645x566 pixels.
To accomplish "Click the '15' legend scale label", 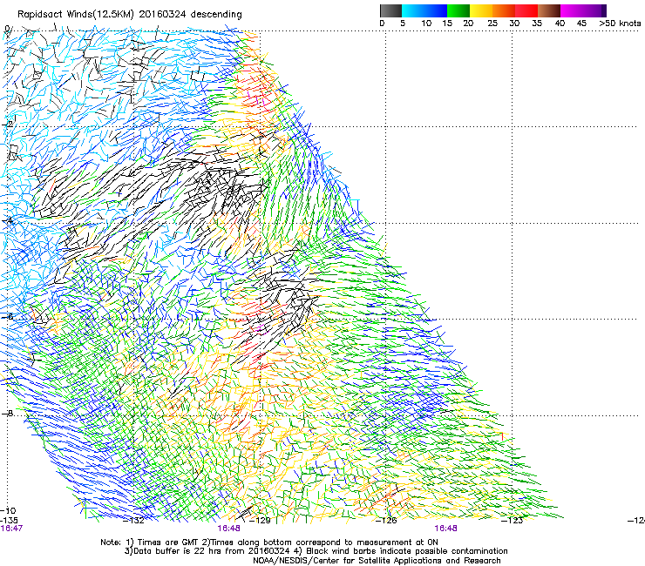I will (x=447, y=24).
